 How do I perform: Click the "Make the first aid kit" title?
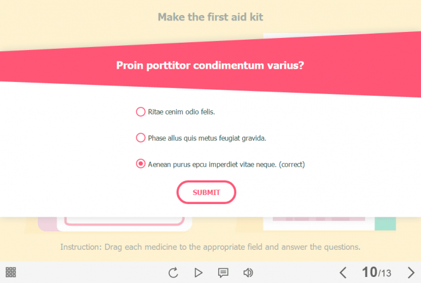pyautogui.click(x=210, y=17)
